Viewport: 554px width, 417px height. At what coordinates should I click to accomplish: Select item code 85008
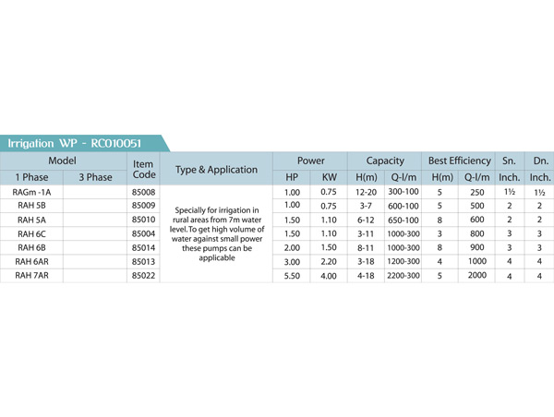pos(143,192)
